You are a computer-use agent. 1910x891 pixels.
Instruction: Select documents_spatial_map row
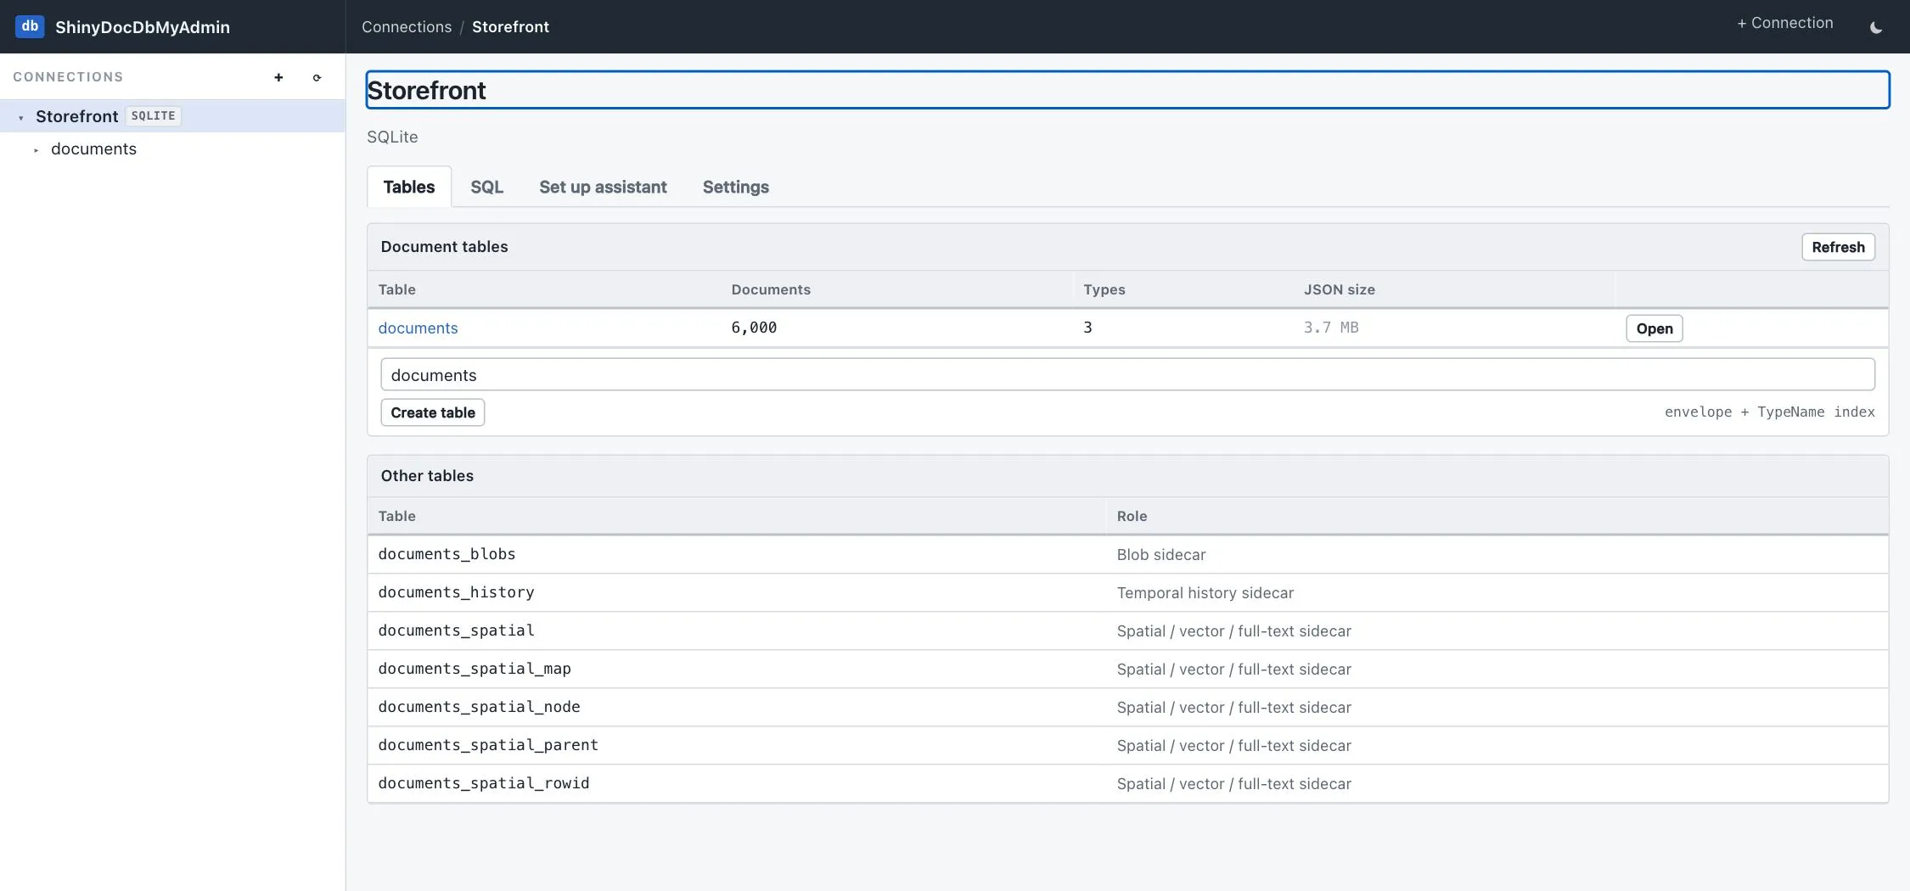tap(1127, 669)
